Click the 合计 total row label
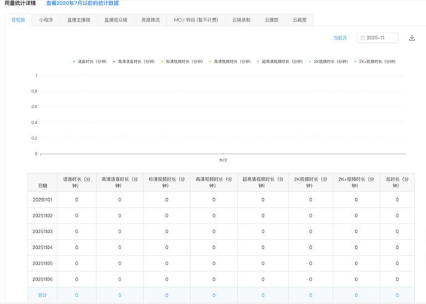This screenshot has width=426, height=304. [43, 295]
